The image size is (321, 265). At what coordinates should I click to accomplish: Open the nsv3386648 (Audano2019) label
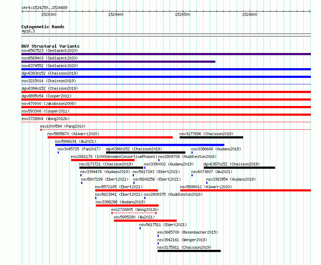tap(216, 149)
